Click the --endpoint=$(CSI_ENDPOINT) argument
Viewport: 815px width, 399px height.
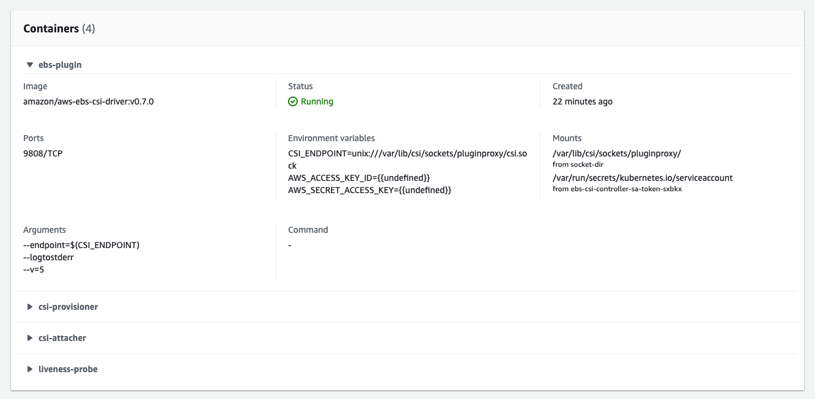[81, 245]
